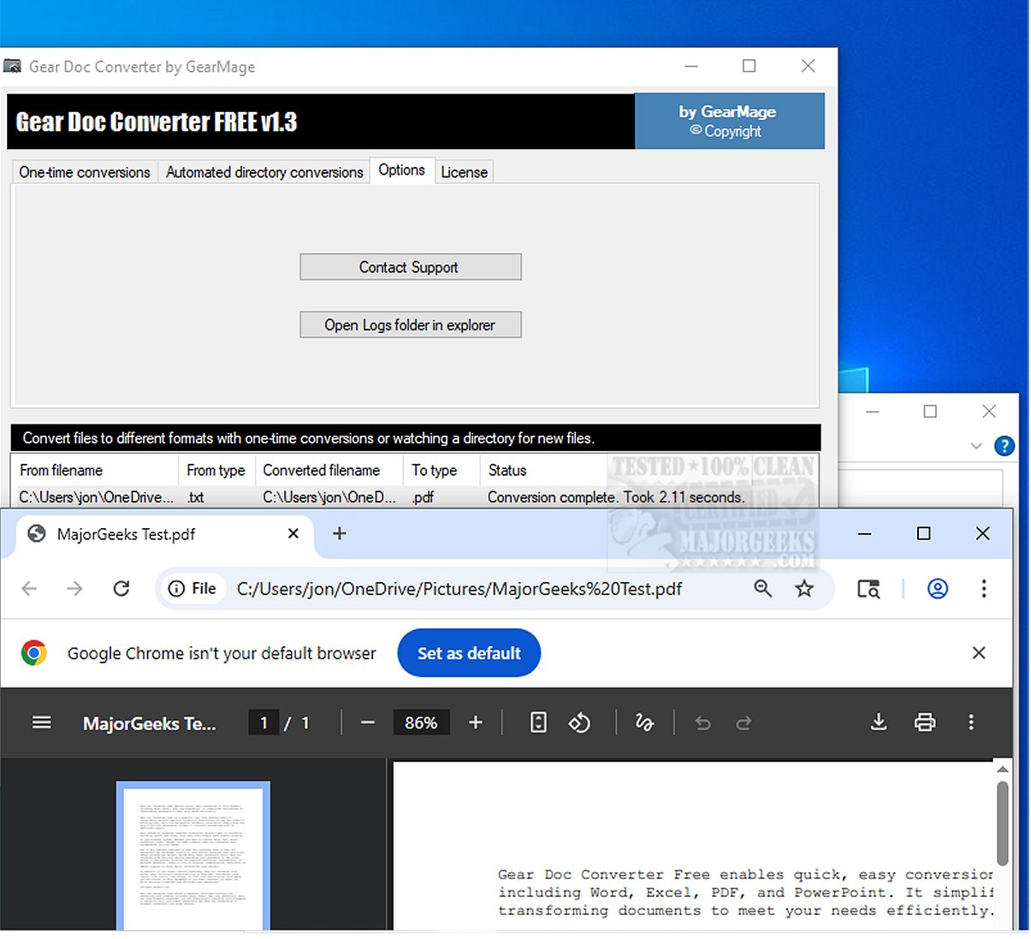The width and height of the screenshot is (1031, 939).
Task: Click the PDF page number field
Action: point(264,723)
